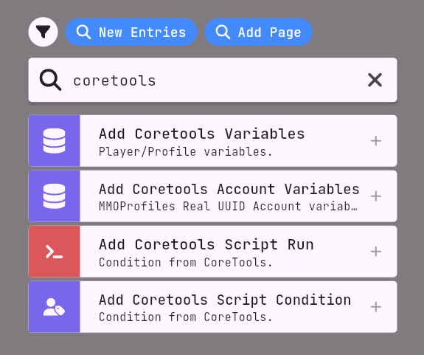The image size is (424, 355).
Task: Clear the search text with X
Action: (375, 80)
